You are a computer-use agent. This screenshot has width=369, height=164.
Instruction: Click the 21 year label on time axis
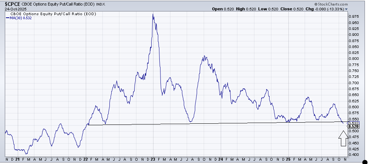point(18,159)
